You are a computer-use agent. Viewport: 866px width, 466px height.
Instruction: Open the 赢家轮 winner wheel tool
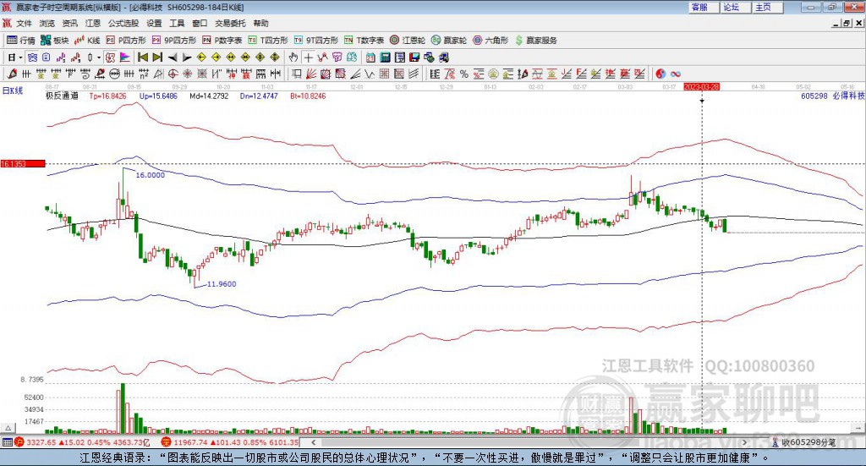click(x=449, y=41)
